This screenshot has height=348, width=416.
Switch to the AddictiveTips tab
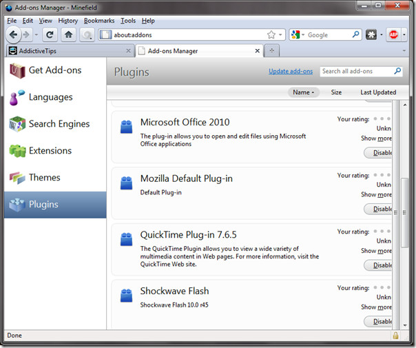[70, 51]
